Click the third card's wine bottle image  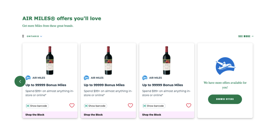coord(166,60)
